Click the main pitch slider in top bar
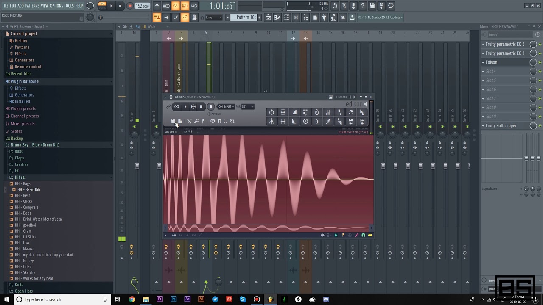This screenshot has width=543, height=305. pos(101,17)
